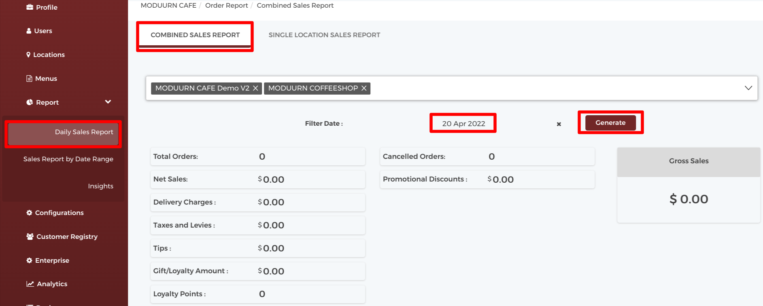Click the Locations pin icon
The width and height of the screenshot is (763, 306).
click(x=28, y=55)
